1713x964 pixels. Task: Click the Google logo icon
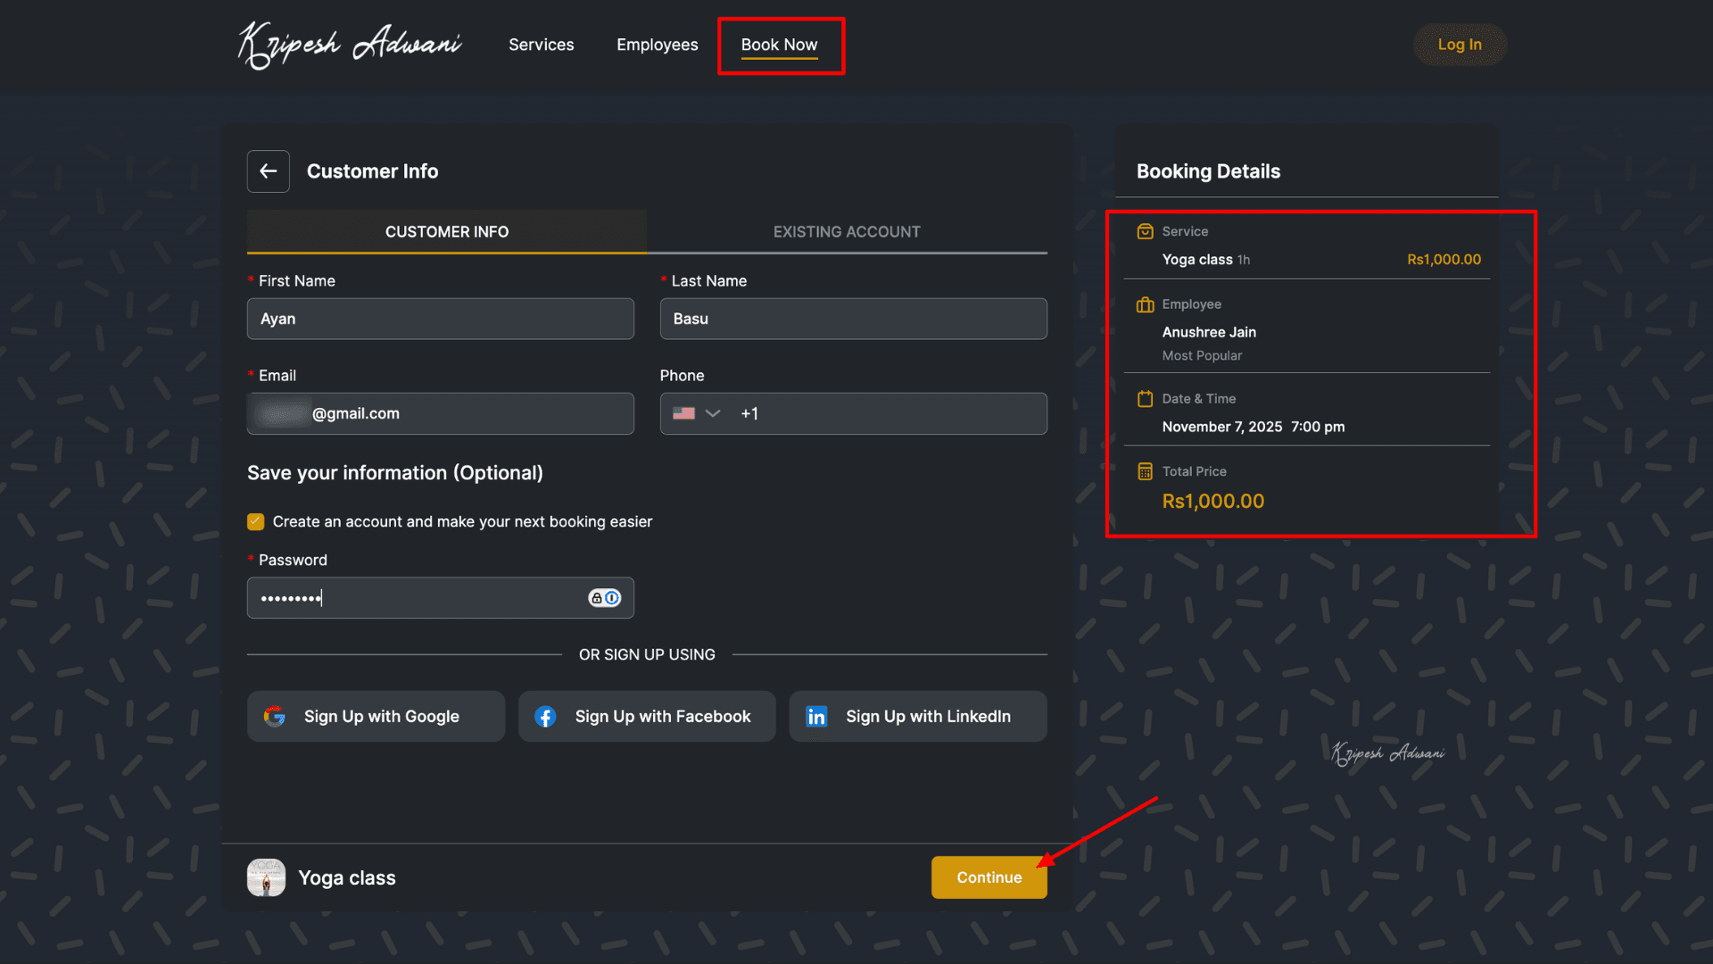tap(275, 717)
